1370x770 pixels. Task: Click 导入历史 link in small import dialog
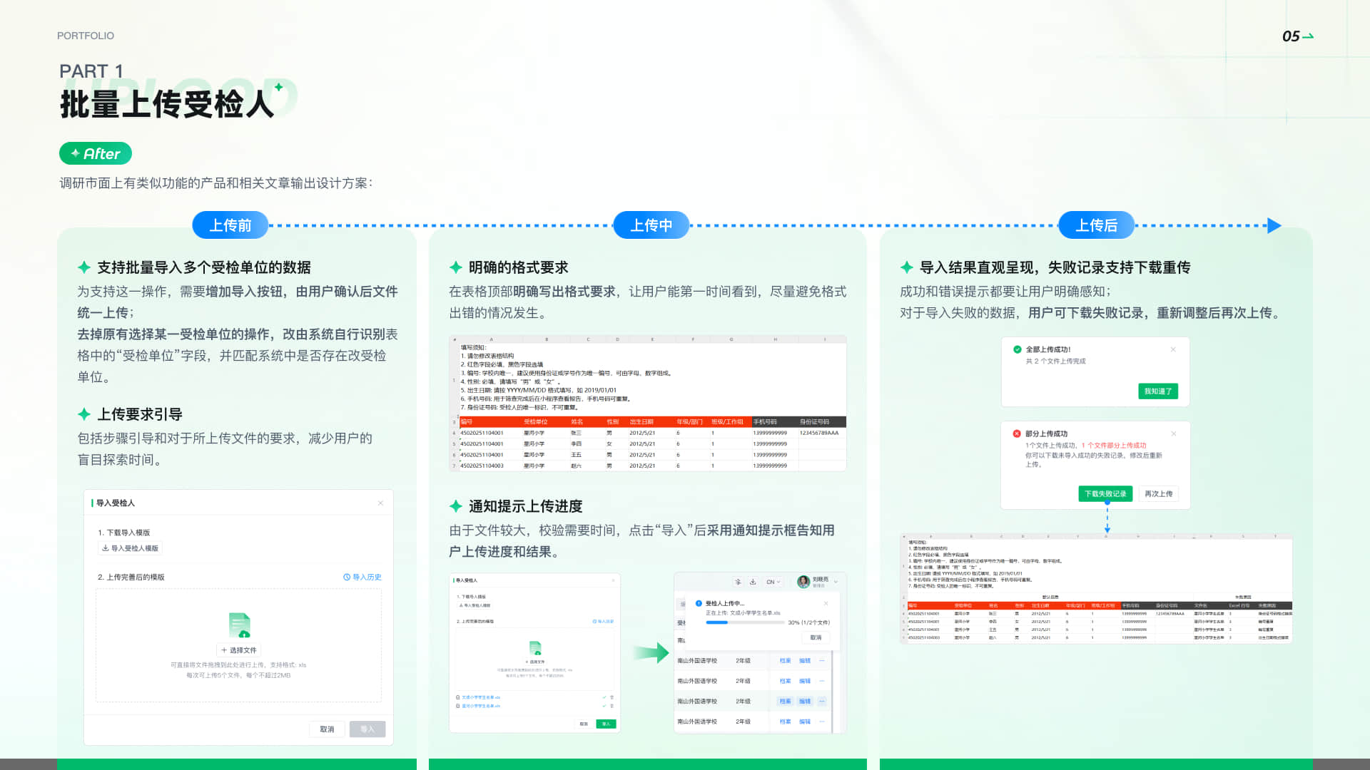603,621
